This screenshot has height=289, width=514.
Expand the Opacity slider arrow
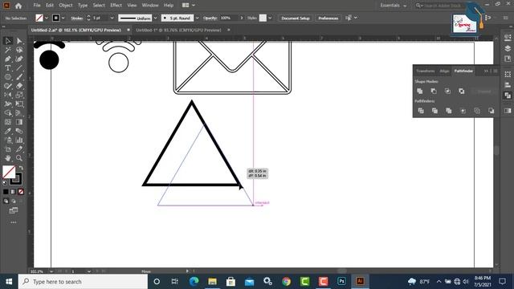point(242,18)
